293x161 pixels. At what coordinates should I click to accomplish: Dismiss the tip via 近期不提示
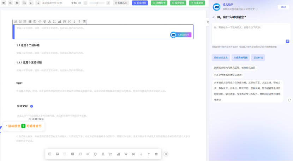click(37, 119)
